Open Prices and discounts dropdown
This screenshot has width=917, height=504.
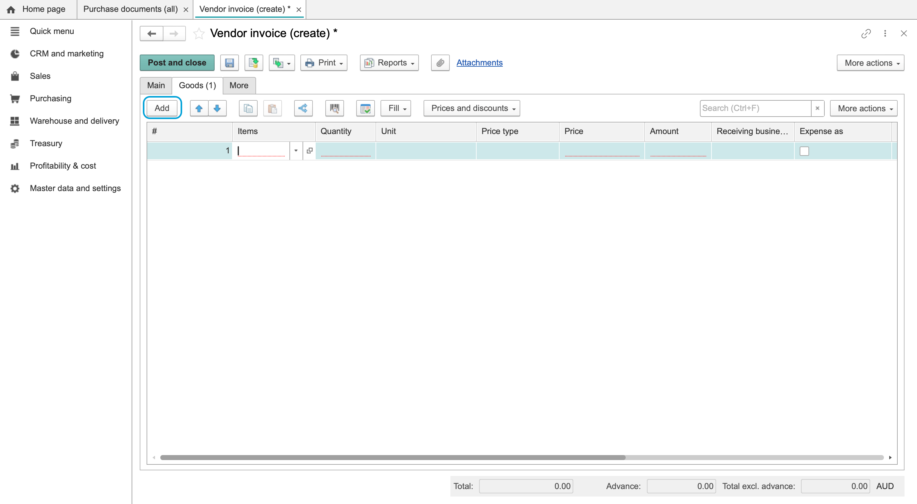pyautogui.click(x=472, y=108)
